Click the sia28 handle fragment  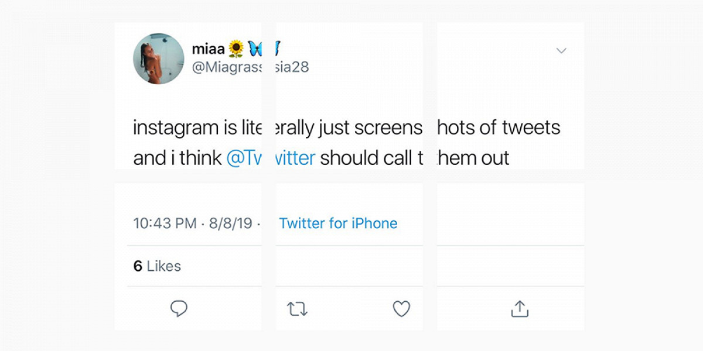click(292, 67)
